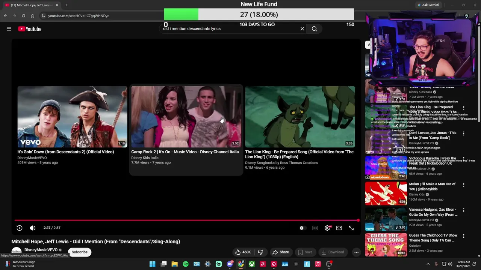Viewport: 481px width, 270px height.
Task: Open the player settings gear
Action: click(x=327, y=228)
